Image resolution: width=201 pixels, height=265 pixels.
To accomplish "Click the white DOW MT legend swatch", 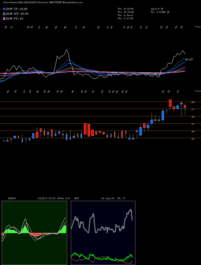I will coord(4,14).
